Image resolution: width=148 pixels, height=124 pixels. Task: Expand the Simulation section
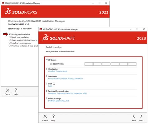pyautogui.click(x=47, y=76)
